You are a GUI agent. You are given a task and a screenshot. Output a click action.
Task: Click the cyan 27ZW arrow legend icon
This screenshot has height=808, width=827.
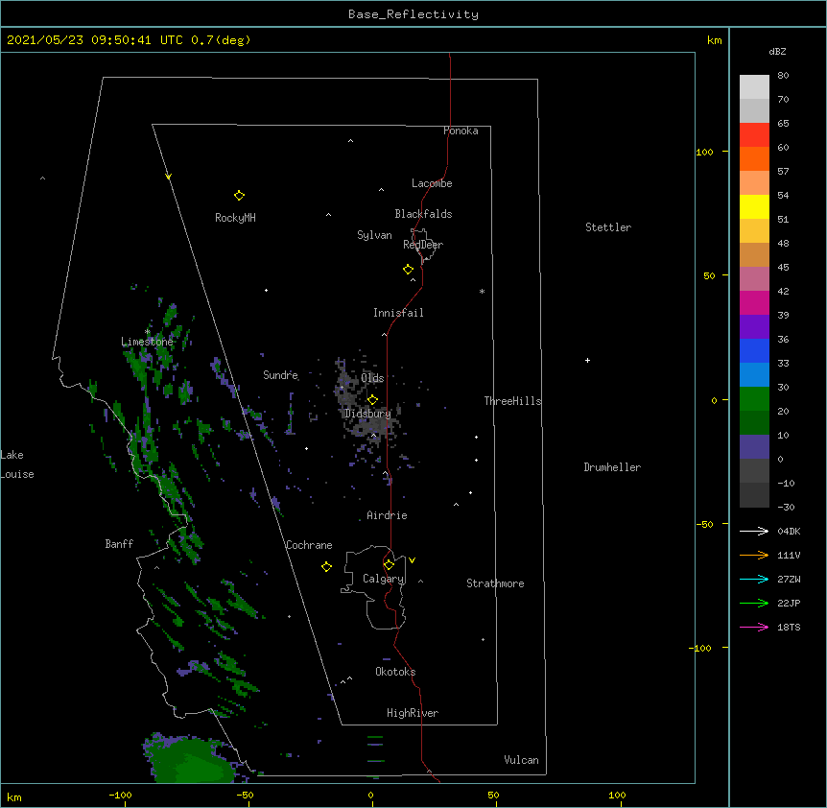coord(754,579)
